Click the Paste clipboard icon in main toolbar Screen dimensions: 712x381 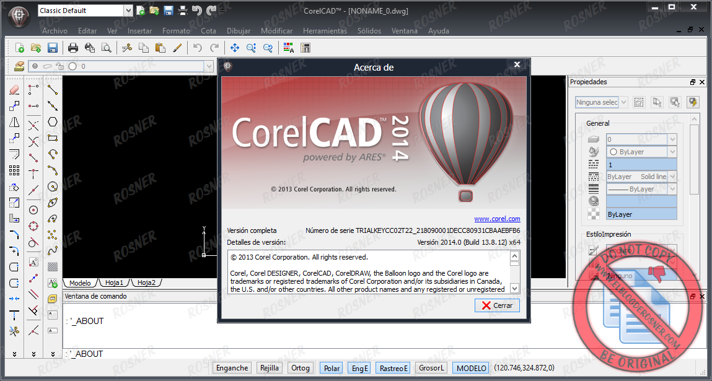click(x=160, y=48)
